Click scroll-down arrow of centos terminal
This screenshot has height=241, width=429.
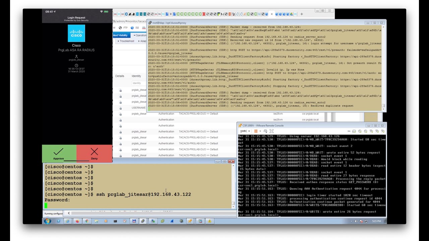[x=233, y=207]
